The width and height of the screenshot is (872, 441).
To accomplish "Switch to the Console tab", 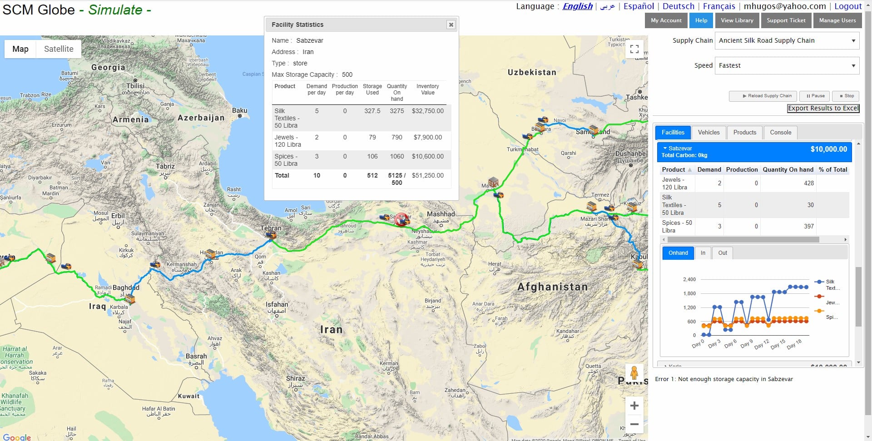I will coord(780,133).
